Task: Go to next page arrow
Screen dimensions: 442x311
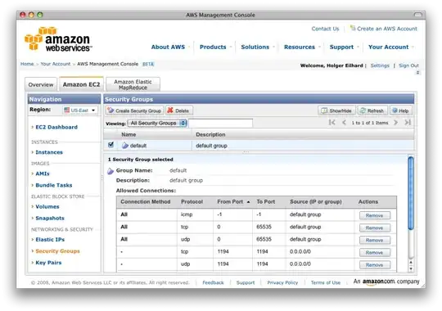Action: click(396, 123)
